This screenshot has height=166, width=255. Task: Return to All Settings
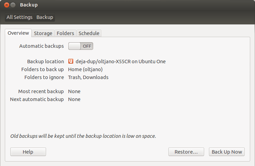click(20, 17)
